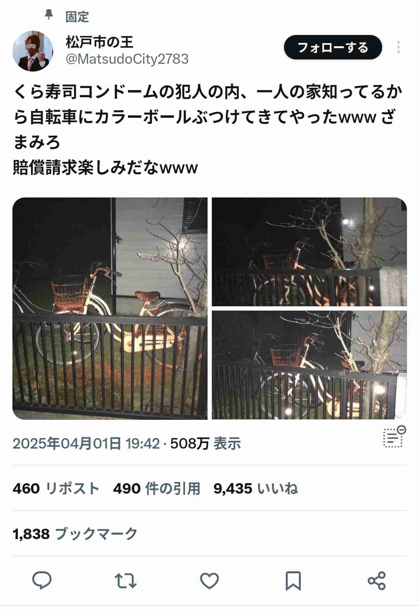Open profile avatar of 松戸市の王

[33, 51]
